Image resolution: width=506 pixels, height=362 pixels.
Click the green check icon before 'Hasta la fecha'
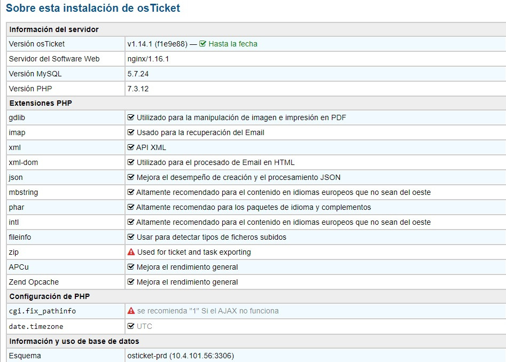[203, 44]
